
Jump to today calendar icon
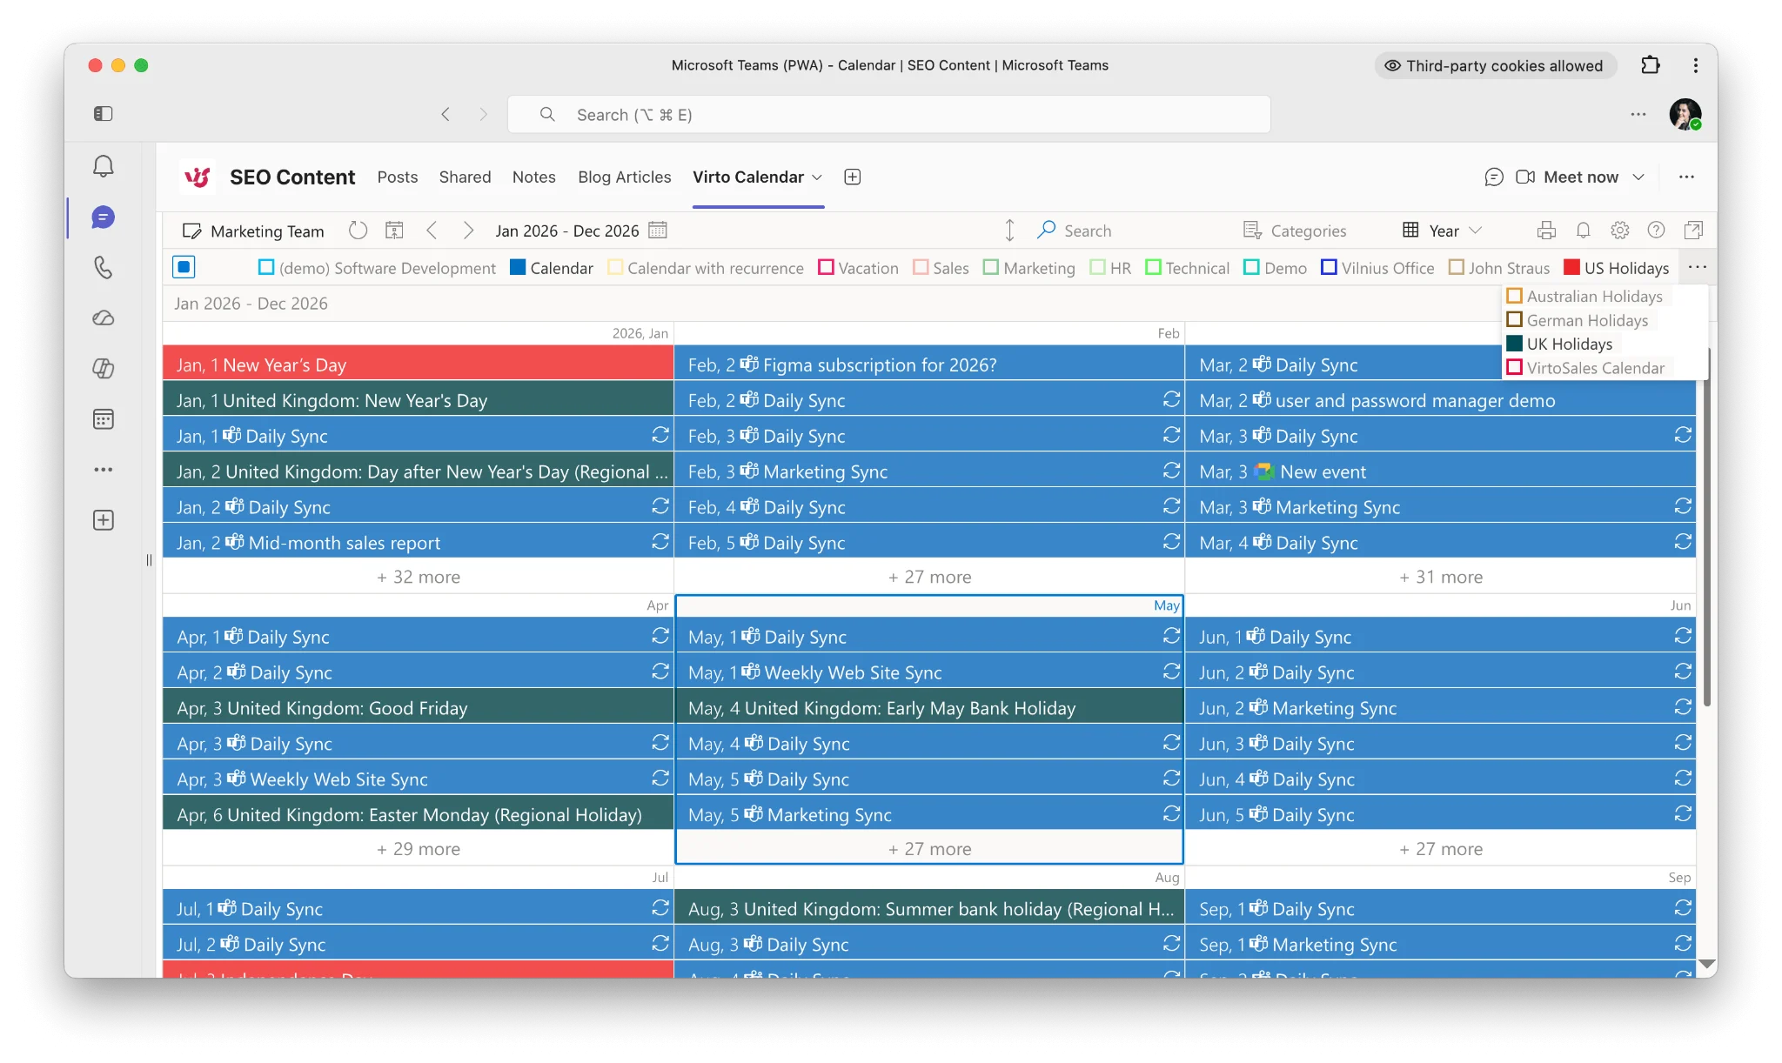click(x=394, y=231)
